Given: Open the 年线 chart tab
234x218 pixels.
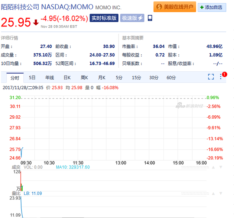Looking at the screenshot, I should (x=49, y=78).
